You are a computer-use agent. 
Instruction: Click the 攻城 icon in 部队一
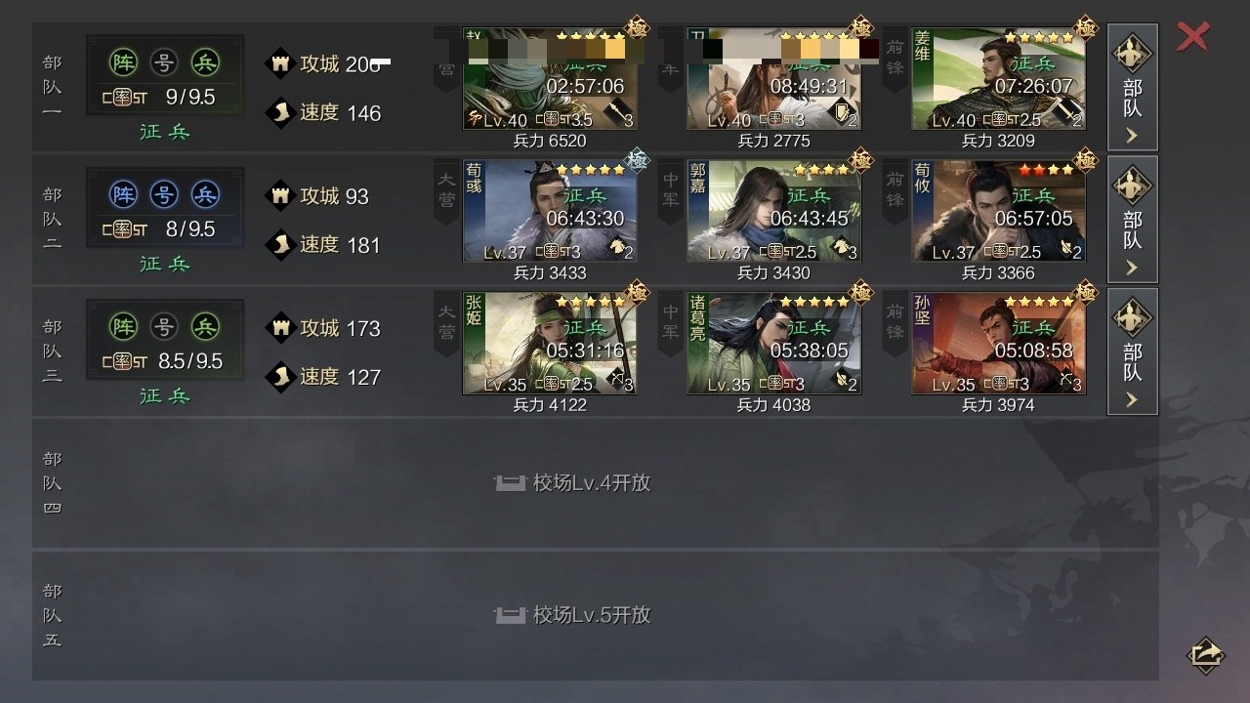pos(281,63)
